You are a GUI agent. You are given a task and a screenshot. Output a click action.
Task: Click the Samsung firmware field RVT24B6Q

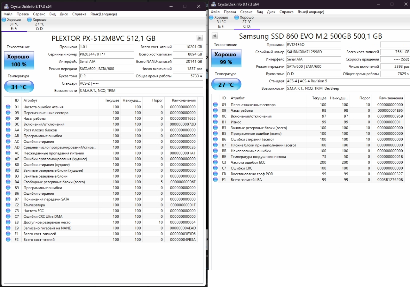pos(313,45)
